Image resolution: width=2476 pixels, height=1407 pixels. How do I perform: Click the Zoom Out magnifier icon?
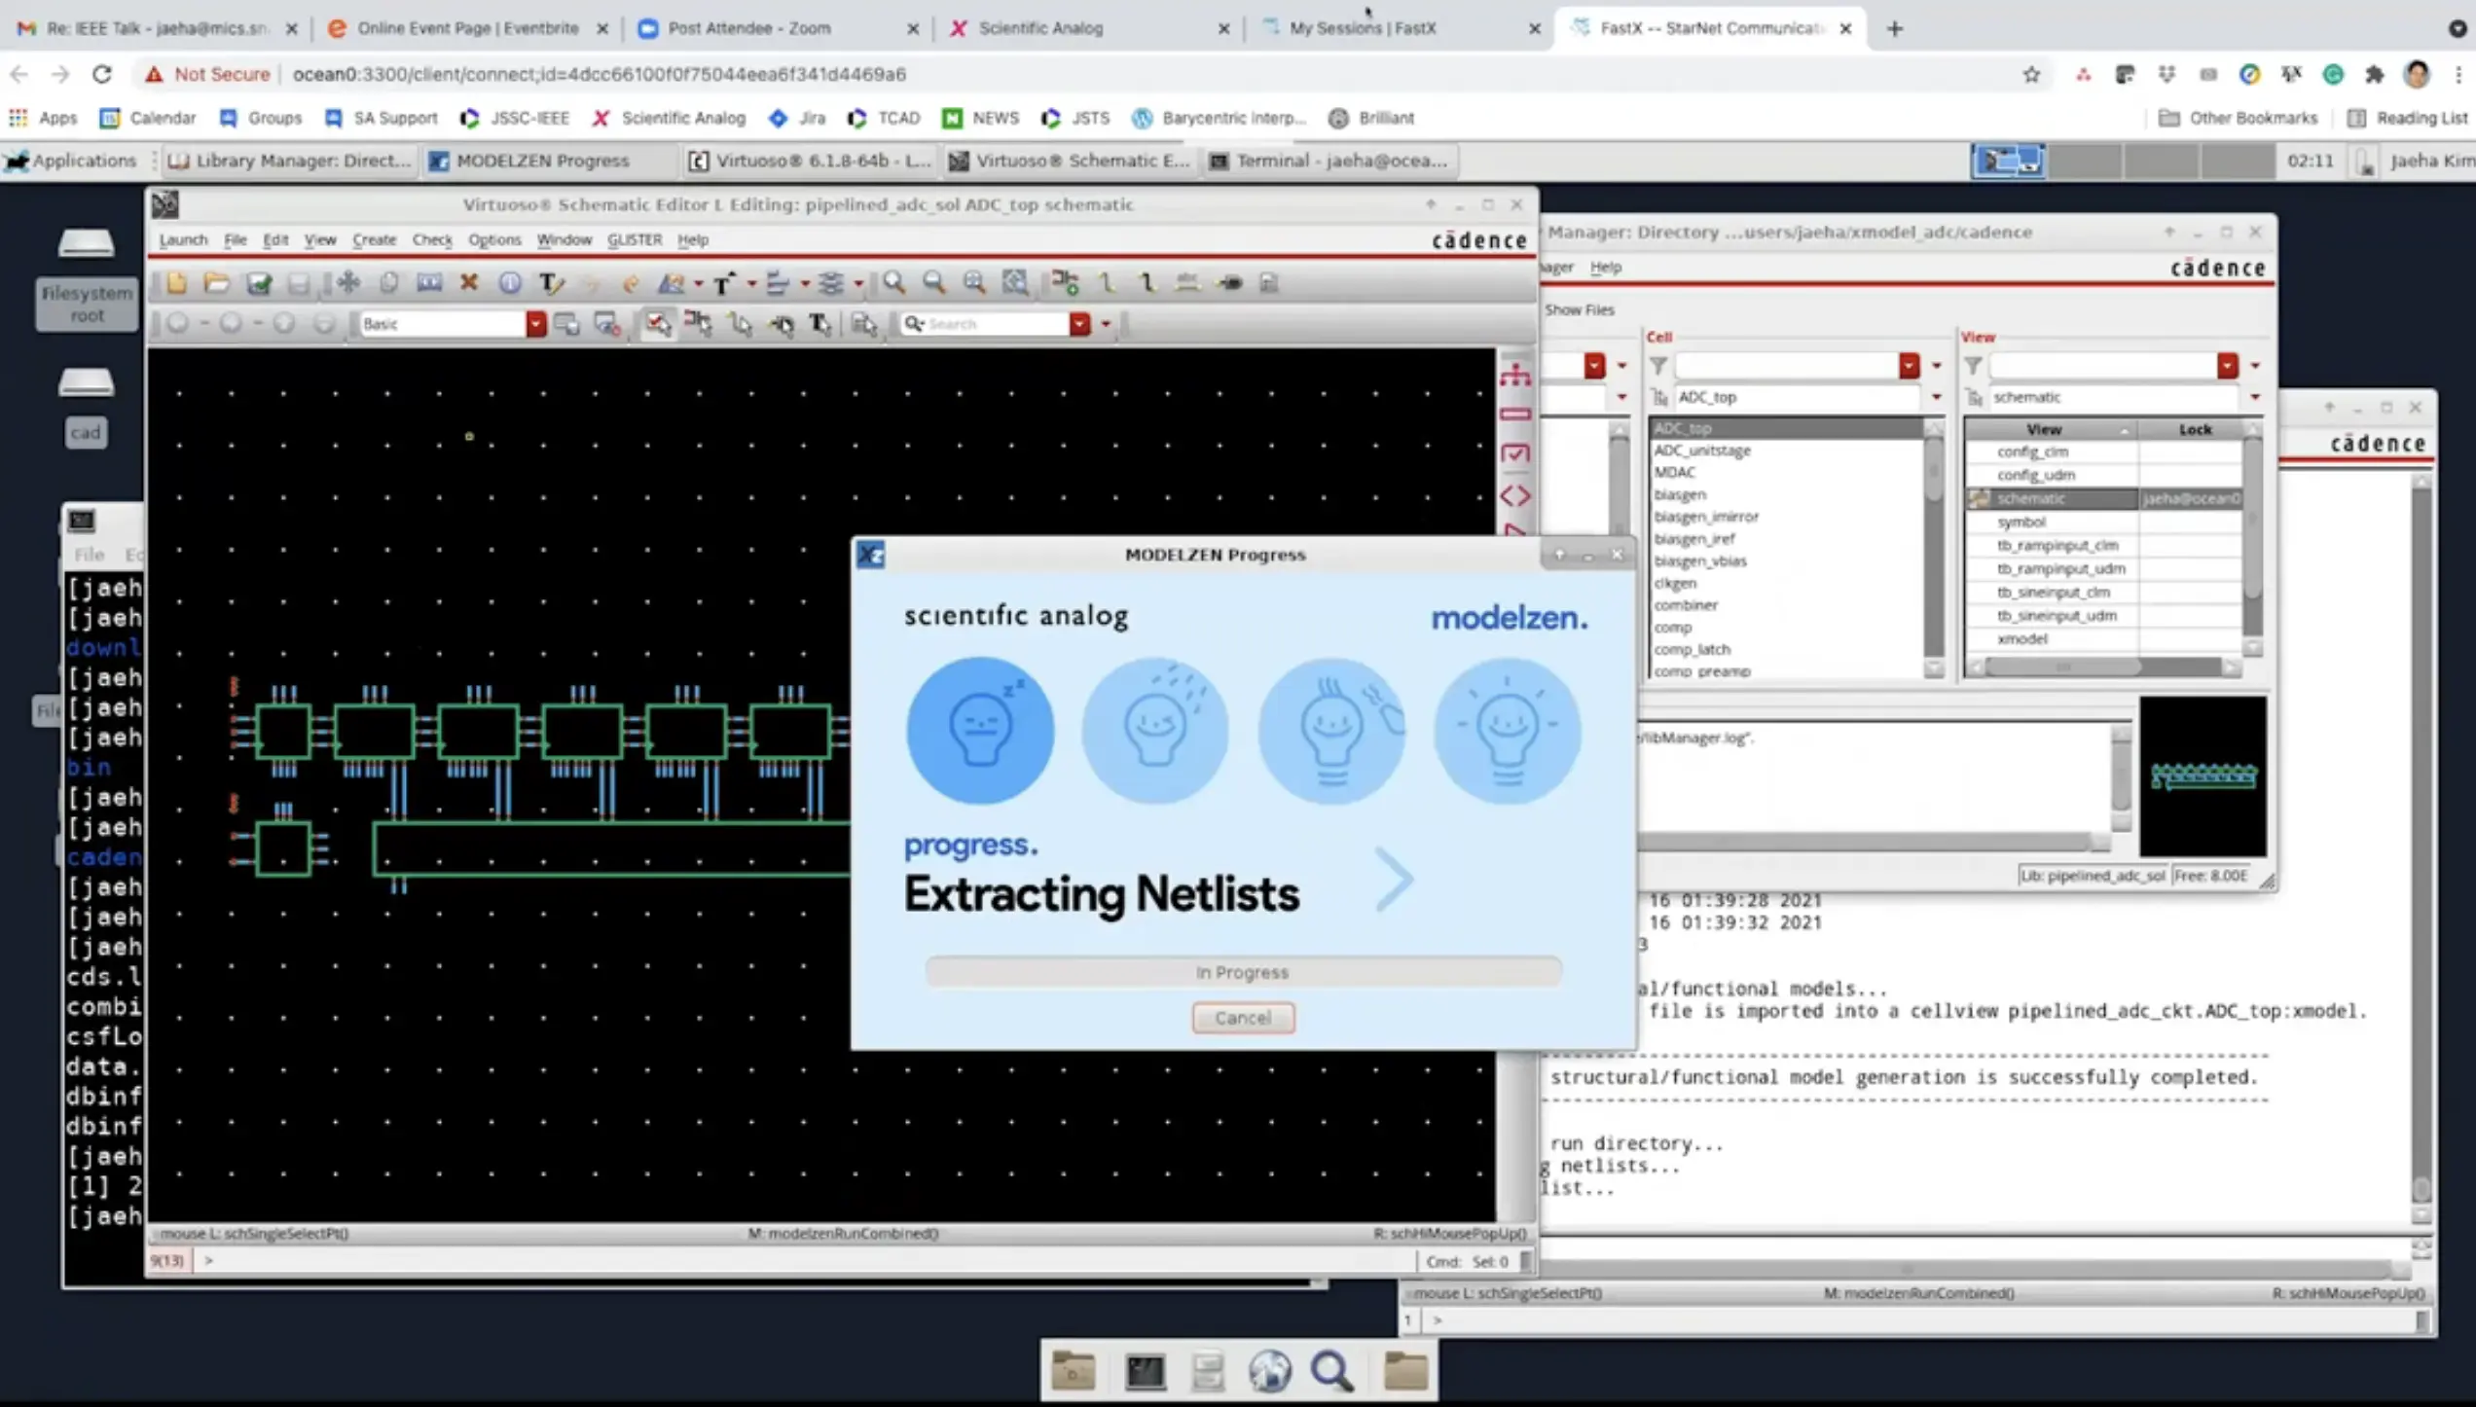point(933,282)
